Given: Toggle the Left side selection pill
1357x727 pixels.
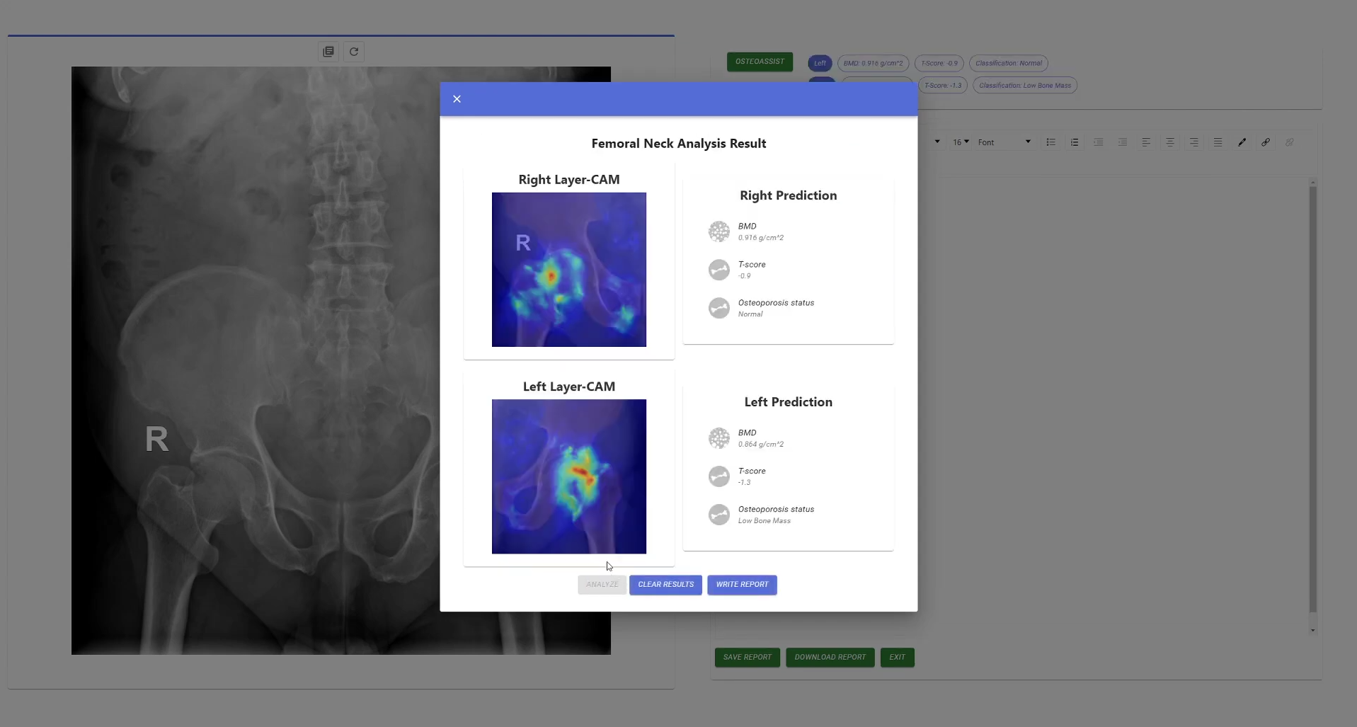Looking at the screenshot, I should point(819,63).
